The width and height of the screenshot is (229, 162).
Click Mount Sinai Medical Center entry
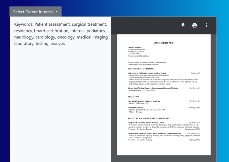(x=153, y=88)
